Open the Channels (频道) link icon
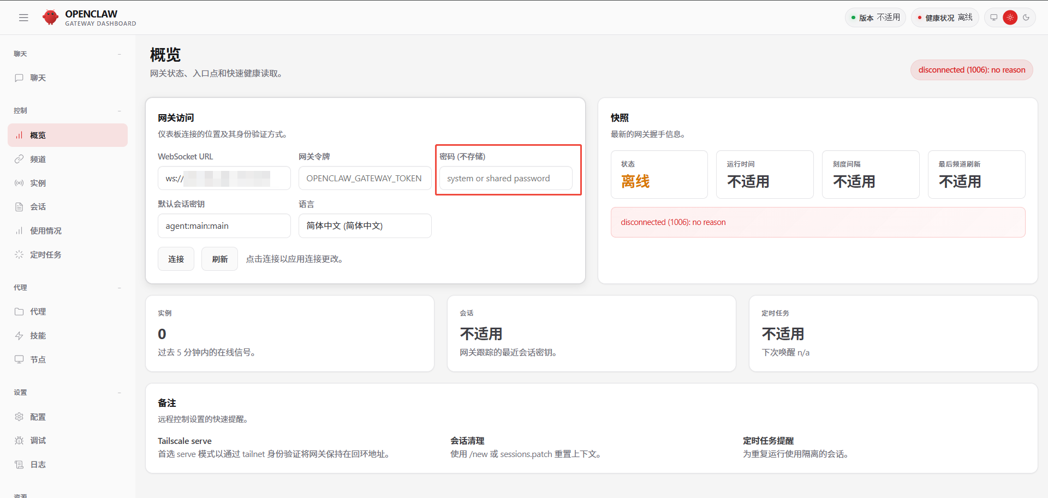This screenshot has height=498, width=1048. pyautogui.click(x=19, y=159)
